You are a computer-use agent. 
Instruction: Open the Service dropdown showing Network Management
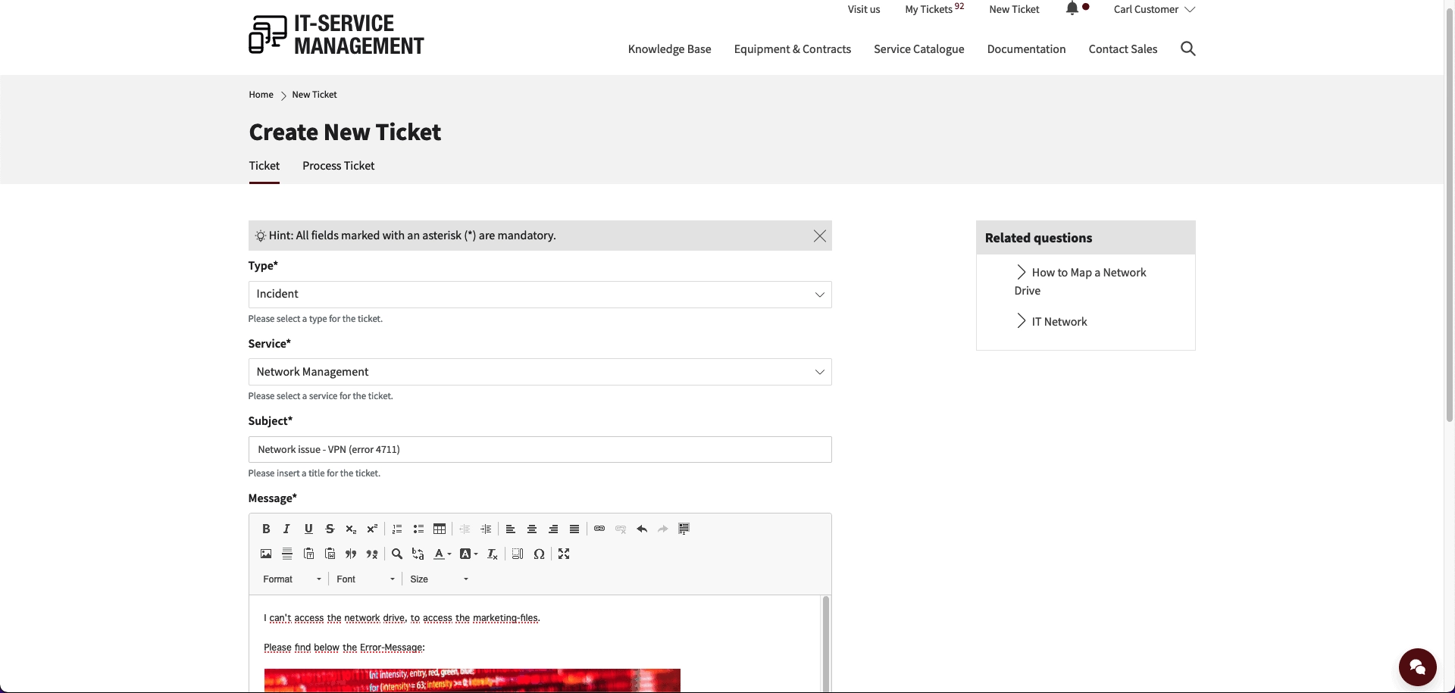[x=540, y=372]
